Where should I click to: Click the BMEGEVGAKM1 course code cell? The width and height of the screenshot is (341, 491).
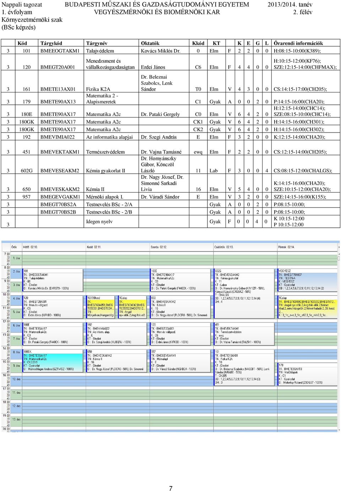click(x=60, y=197)
